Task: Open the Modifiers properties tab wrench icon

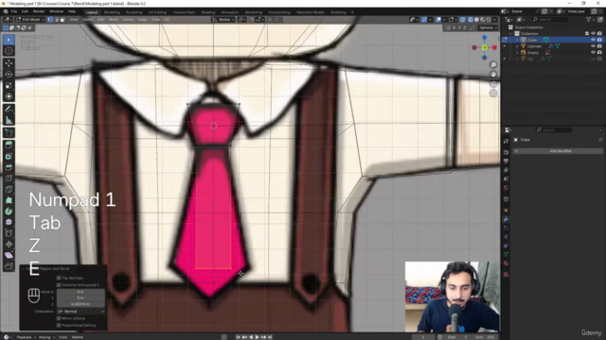Action: [506, 219]
